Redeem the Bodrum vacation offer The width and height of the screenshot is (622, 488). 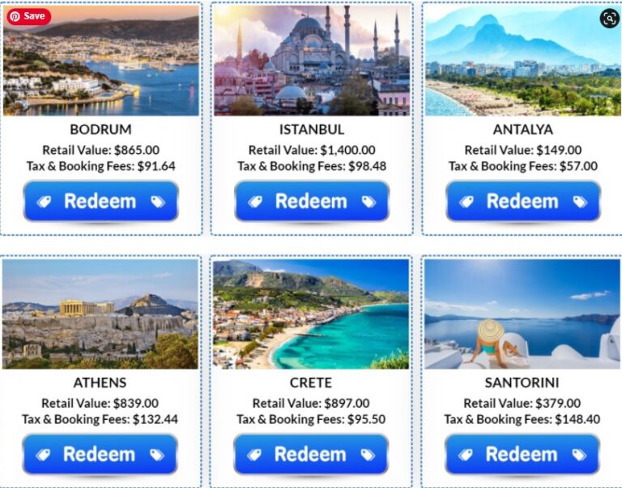(x=100, y=201)
